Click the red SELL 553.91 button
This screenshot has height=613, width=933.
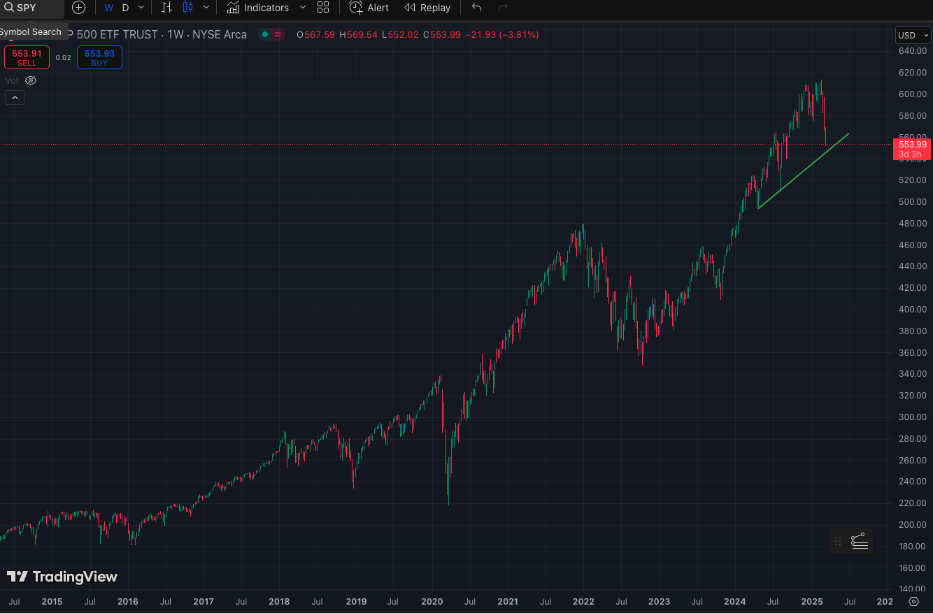pos(27,57)
